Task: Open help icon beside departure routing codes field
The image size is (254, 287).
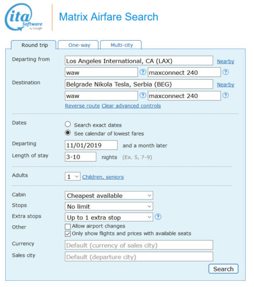Action: 143,72
